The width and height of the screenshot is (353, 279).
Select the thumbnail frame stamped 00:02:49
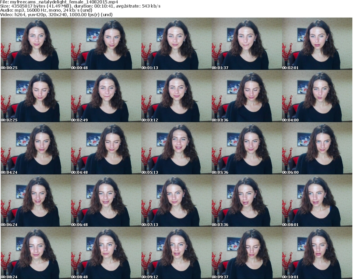pyautogui.click(x=106, y=96)
